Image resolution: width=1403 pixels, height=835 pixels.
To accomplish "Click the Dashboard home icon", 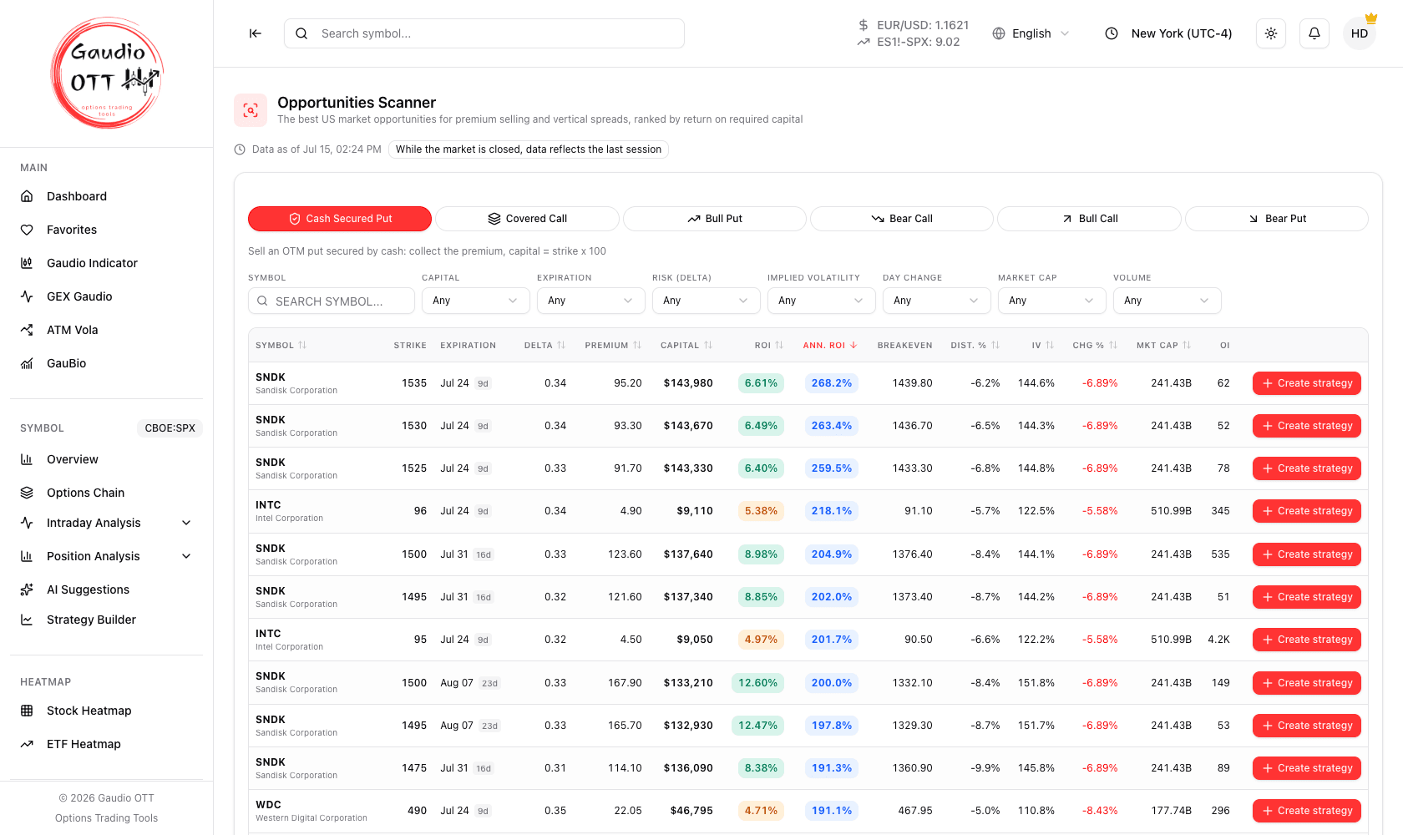I will pos(27,196).
